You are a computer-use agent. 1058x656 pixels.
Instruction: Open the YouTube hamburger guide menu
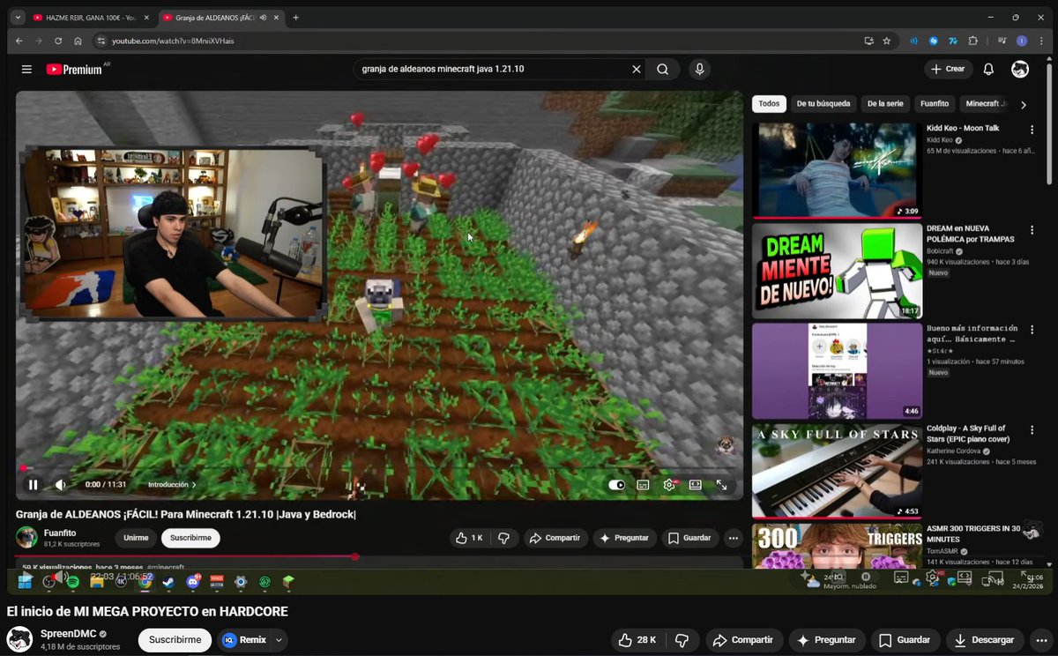pyautogui.click(x=26, y=69)
